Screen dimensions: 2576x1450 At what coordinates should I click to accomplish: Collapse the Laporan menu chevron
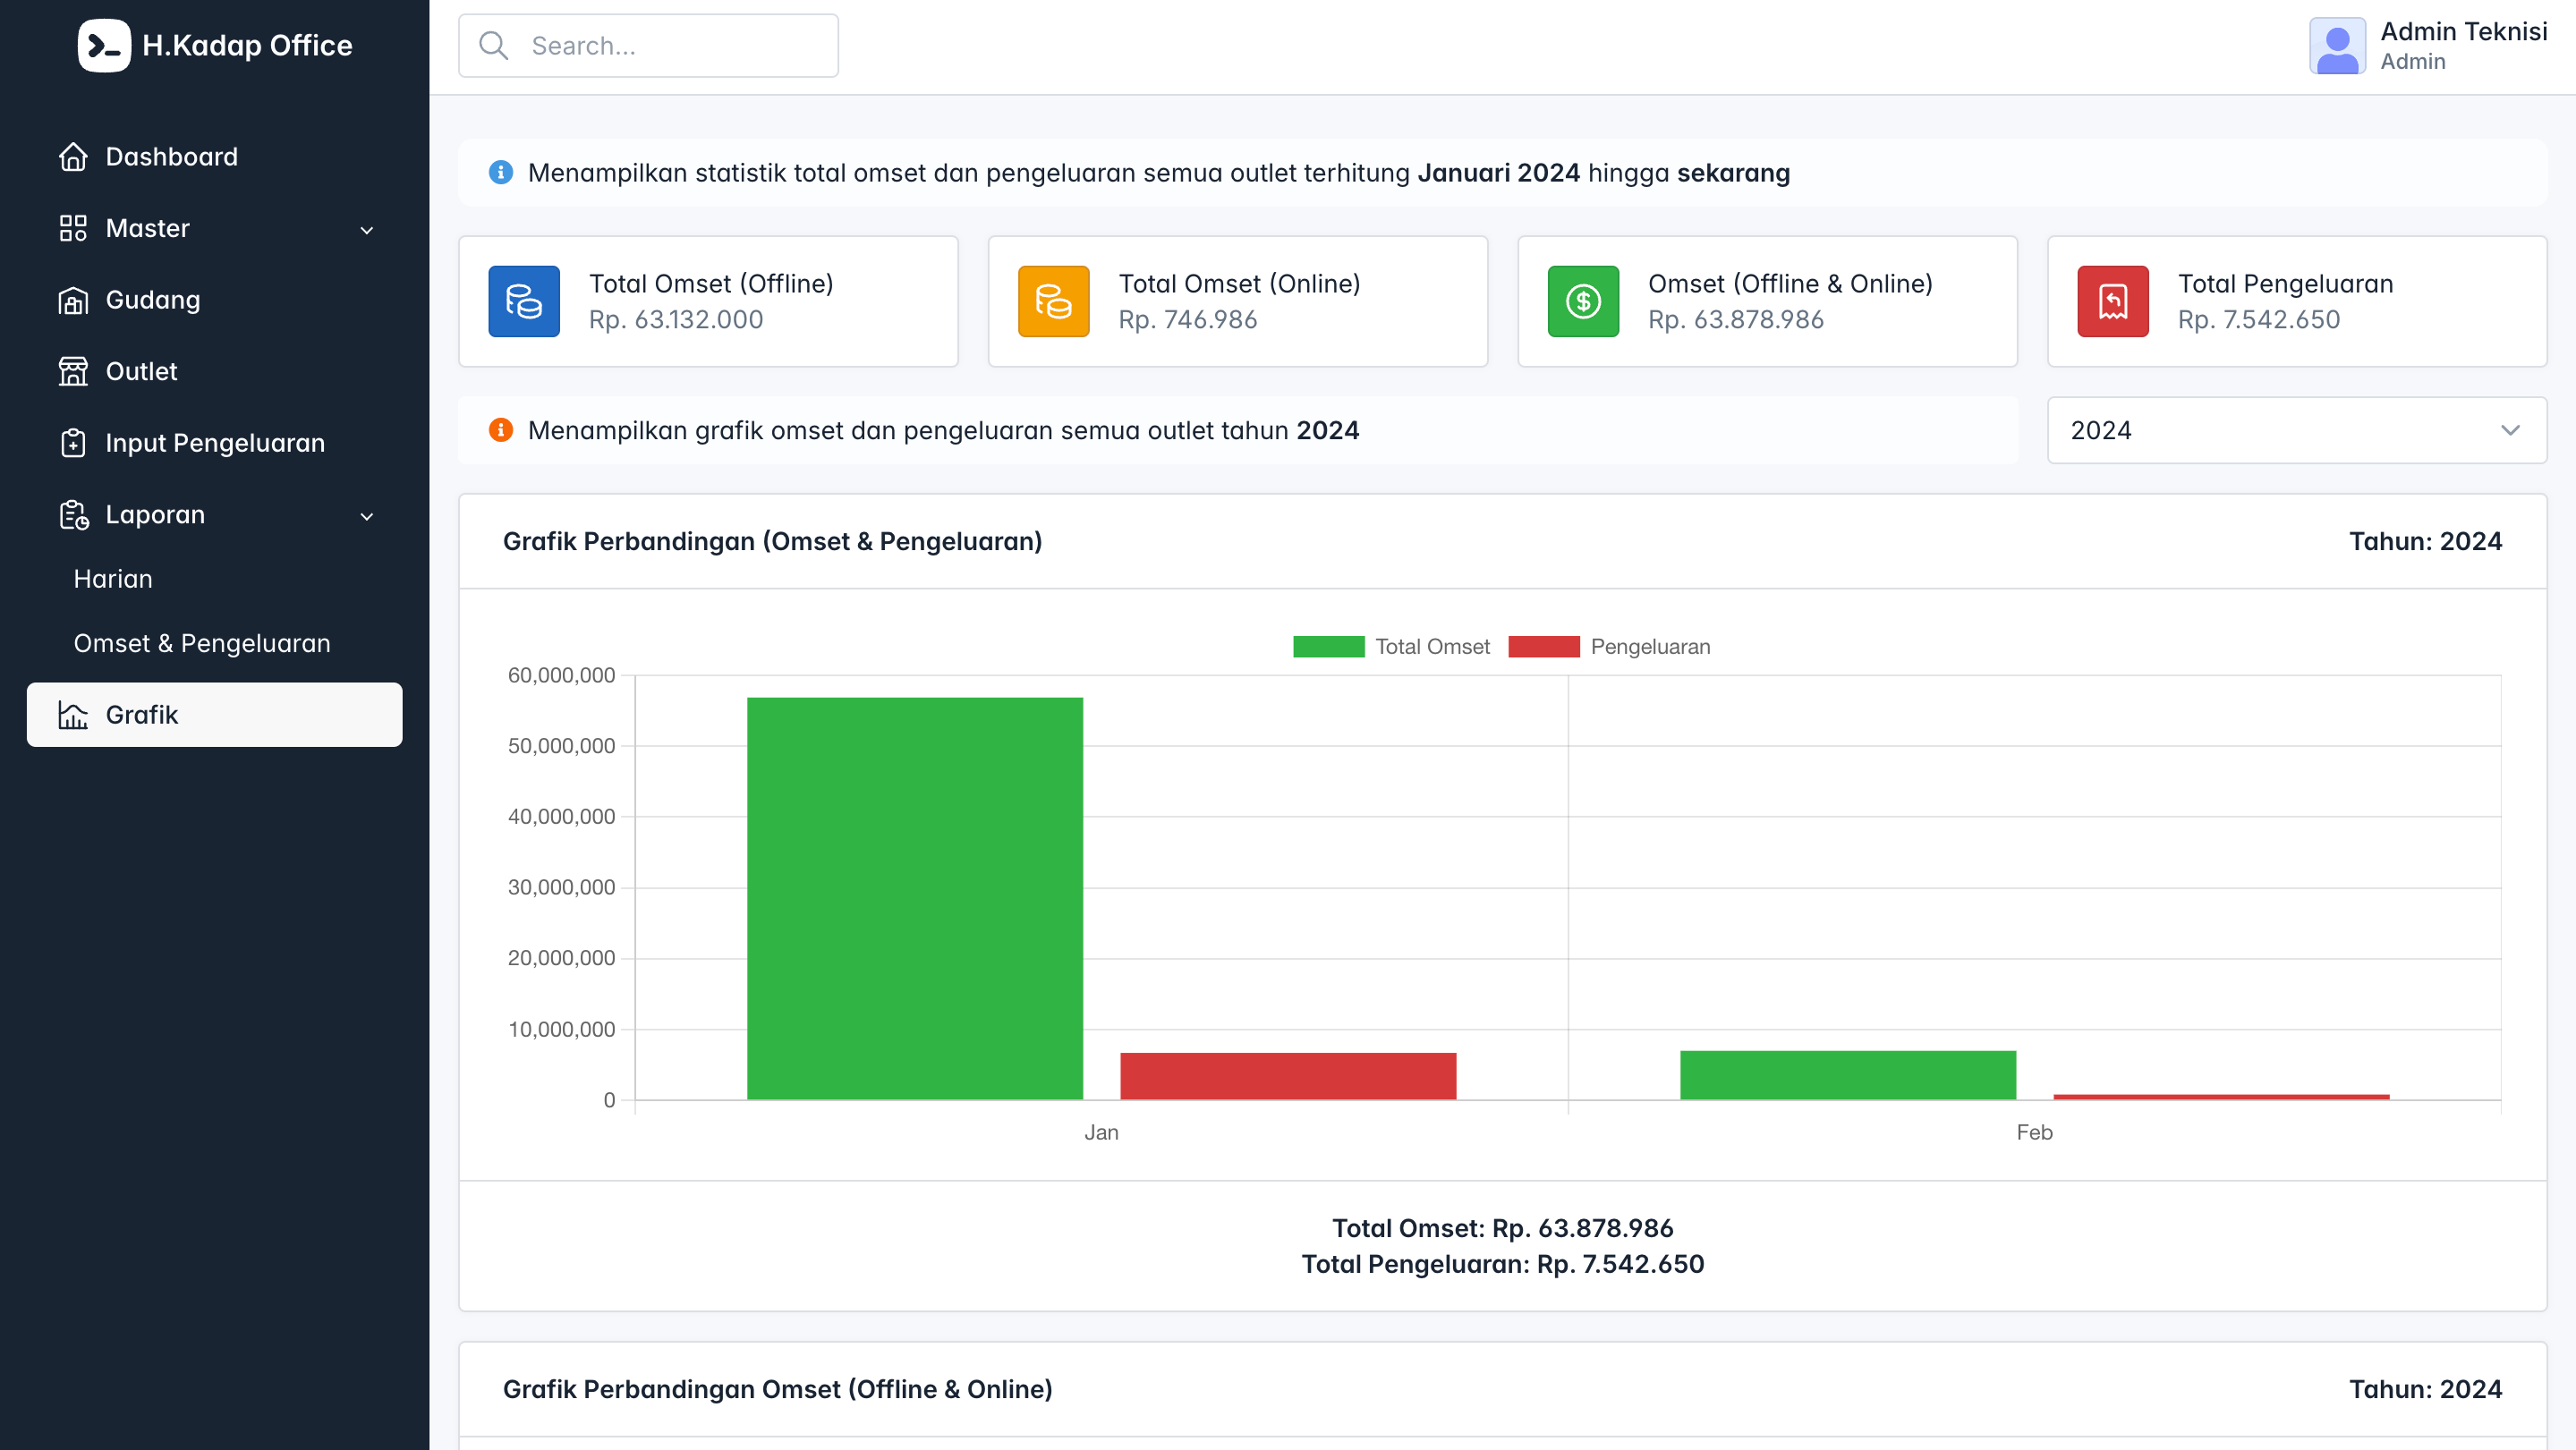367,516
